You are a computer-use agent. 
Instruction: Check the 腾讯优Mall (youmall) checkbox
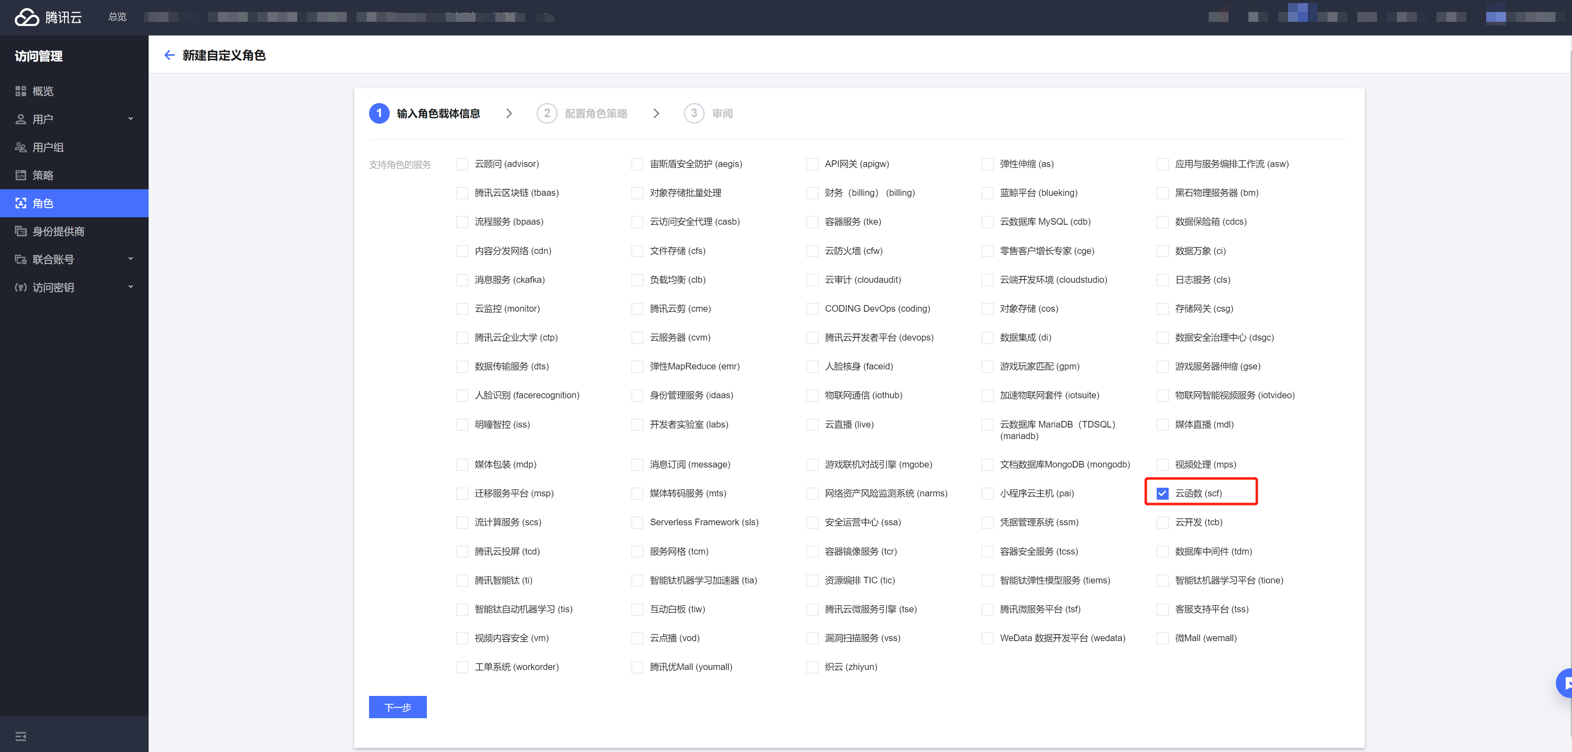click(x=637, y=667)
